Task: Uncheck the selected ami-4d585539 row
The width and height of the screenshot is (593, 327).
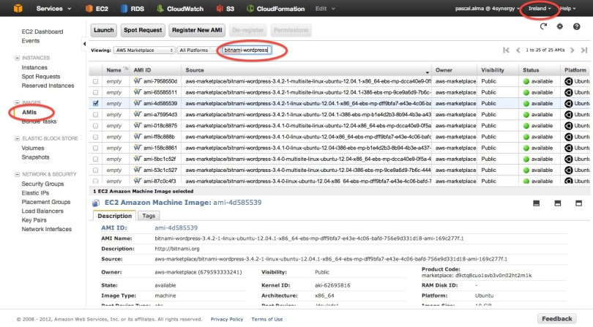Action: [95, 103]
